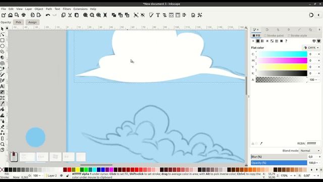Open the CMYK color mode dropdown
The image size is (323, 182).
point(311,48)
